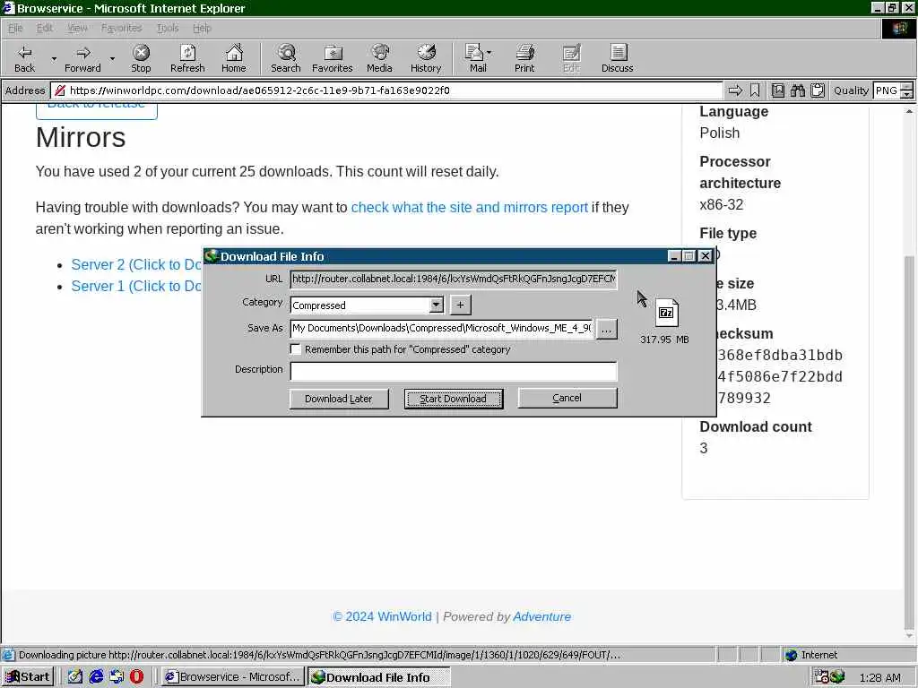The image size is (918, 688).
Task: Switch to Download File Info taskbar button
Action: [x=379, y=677]
